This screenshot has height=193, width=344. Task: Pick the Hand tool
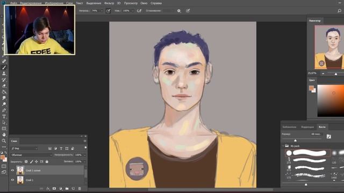click(4, 135)
